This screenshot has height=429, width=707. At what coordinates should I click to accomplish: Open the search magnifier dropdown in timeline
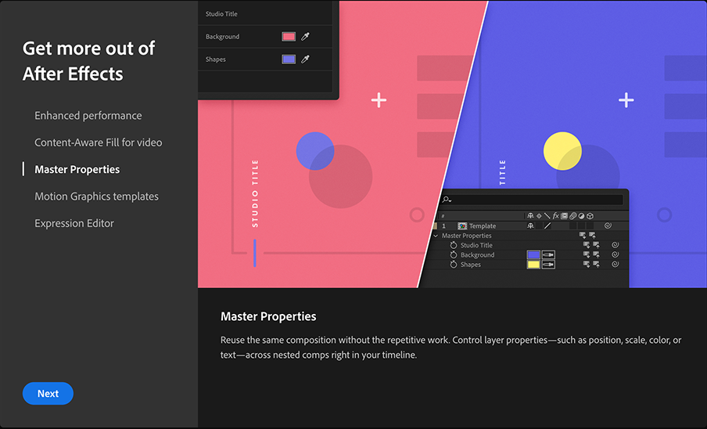pos(447,200)
